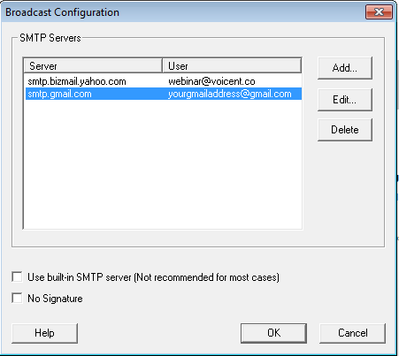Click the empty area of the server list
The height and width of the screenshot is (356, 399).
click(163, 164)
